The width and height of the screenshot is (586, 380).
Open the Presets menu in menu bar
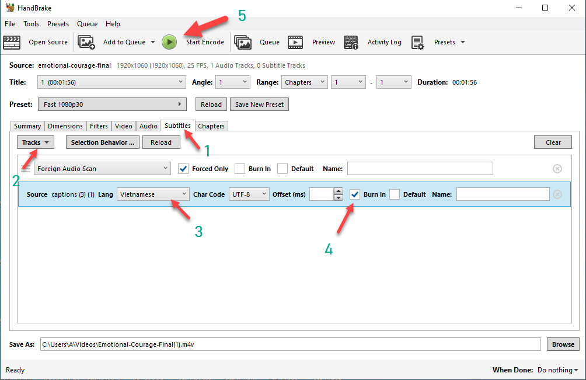point(58,24)
